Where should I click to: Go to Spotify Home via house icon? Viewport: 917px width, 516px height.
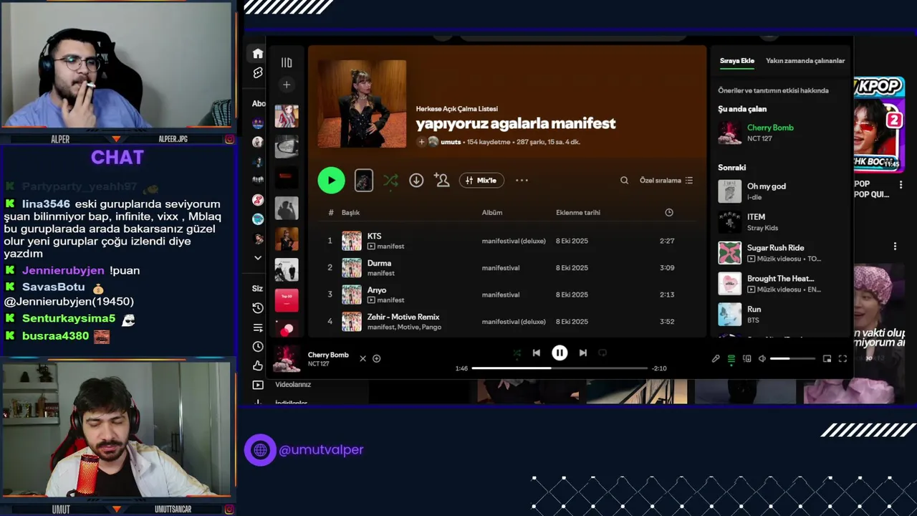tap(258, 54)
